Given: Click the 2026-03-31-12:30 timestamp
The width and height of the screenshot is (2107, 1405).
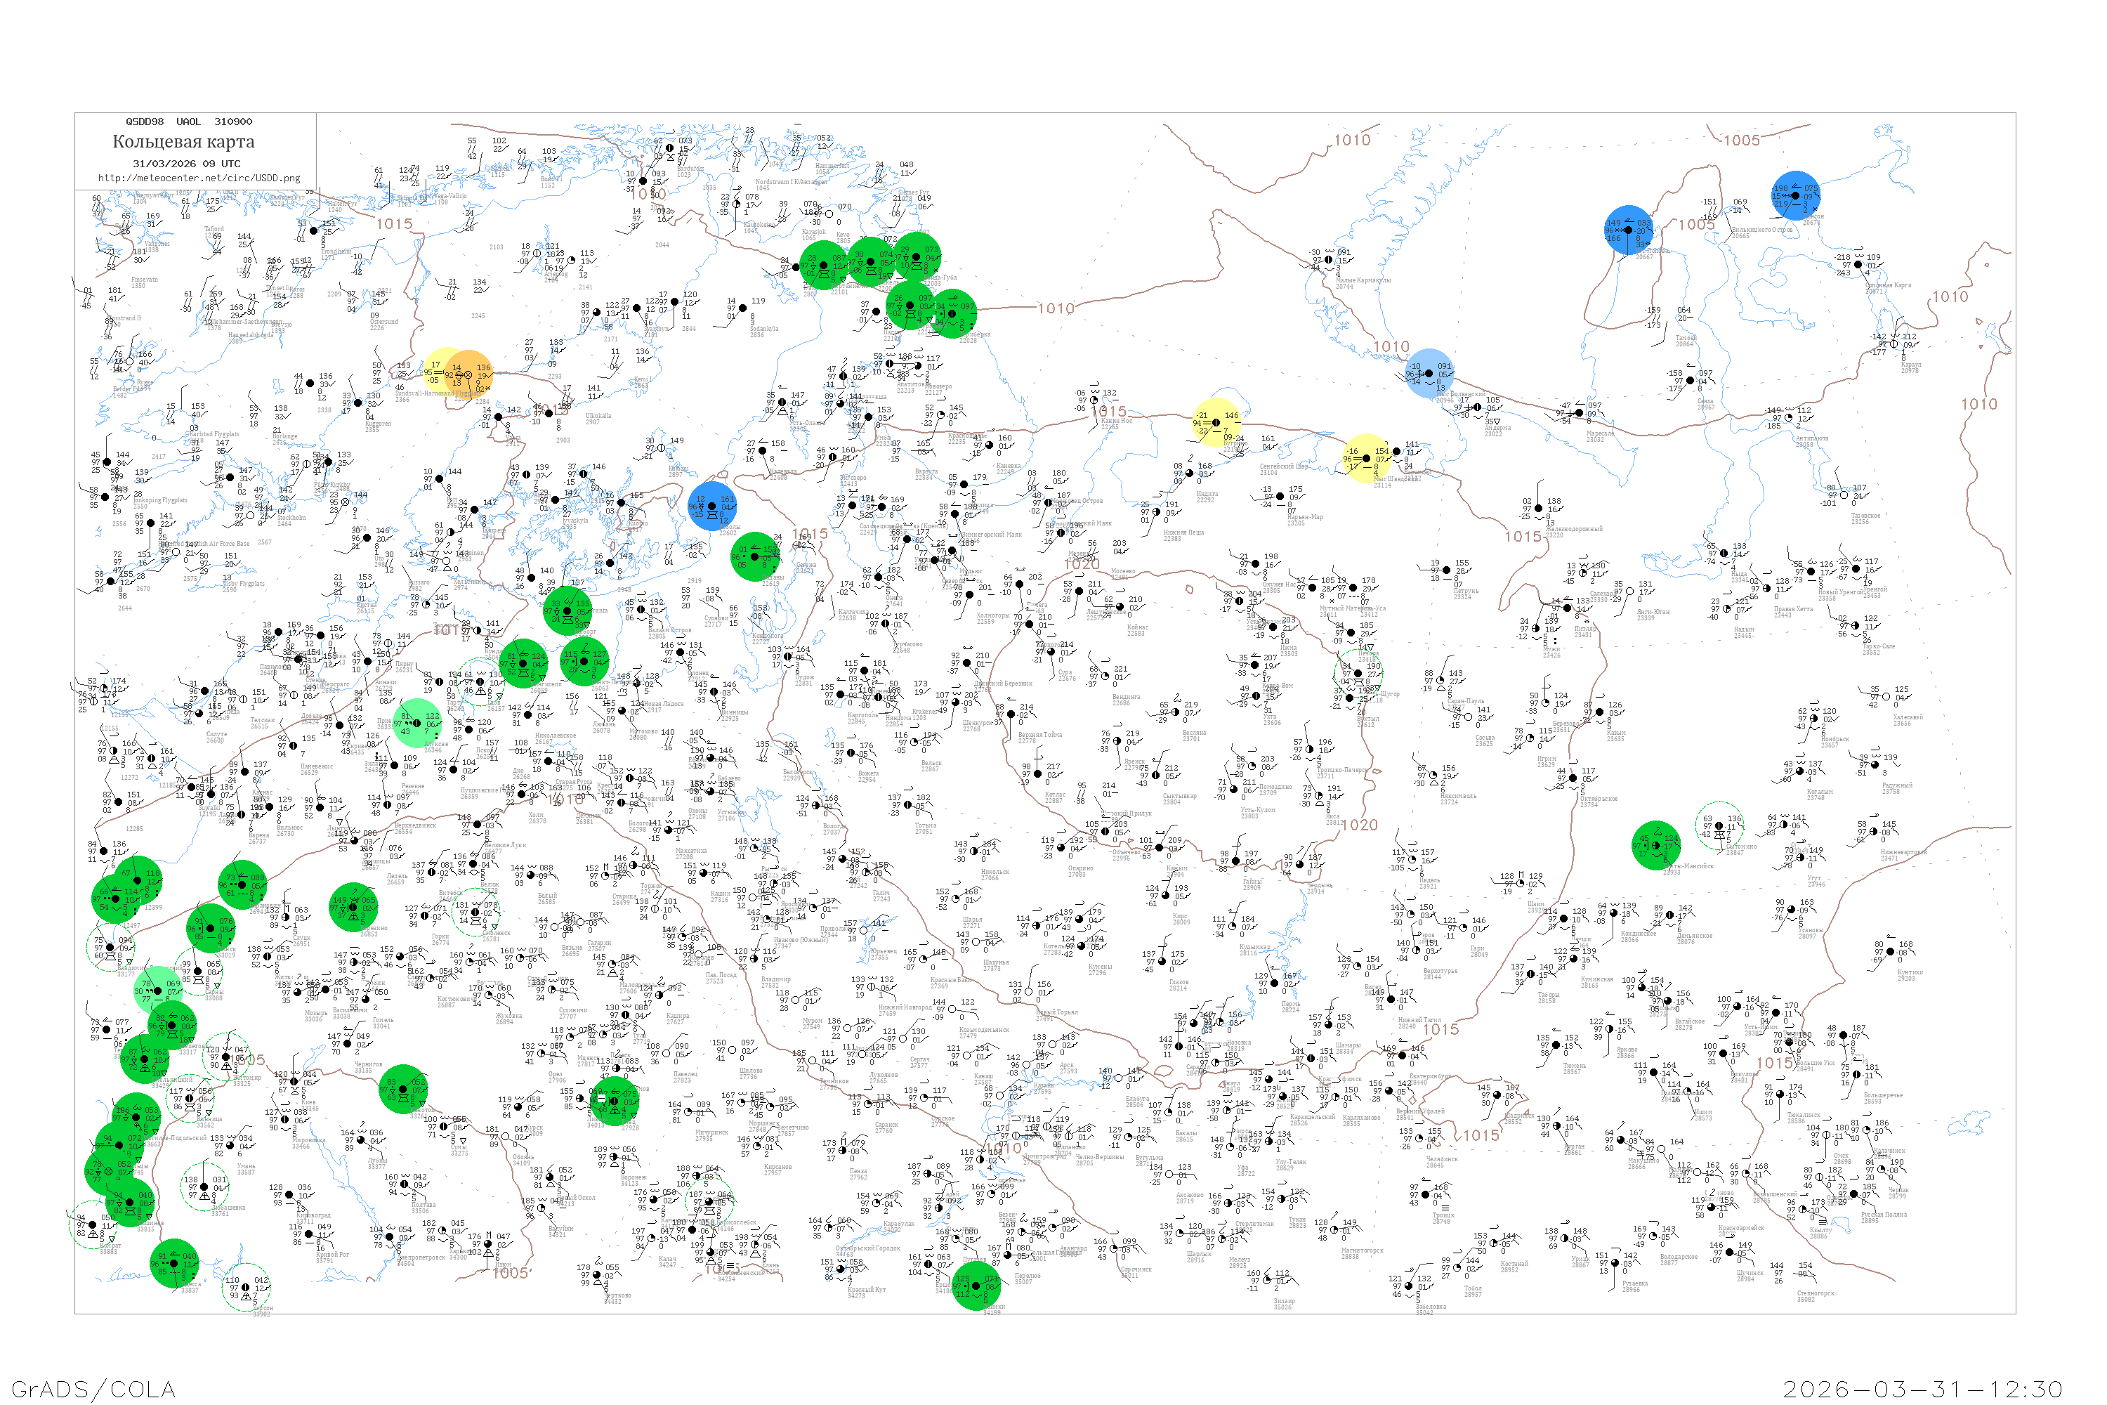Looking at the screenshot, I should pos(1922,1389).
